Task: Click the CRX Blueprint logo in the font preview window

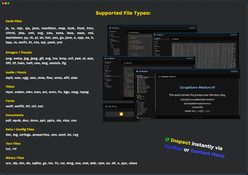Action: click(137, 71)
